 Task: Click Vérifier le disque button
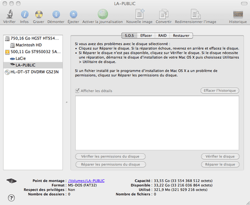220,156
